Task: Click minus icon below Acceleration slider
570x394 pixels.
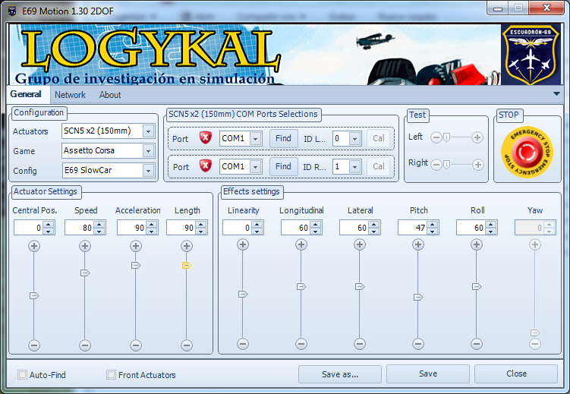Action: coord(136,345)
